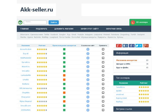
Task: Open the site link icon for LankasterMA
Action: [88, 75]
